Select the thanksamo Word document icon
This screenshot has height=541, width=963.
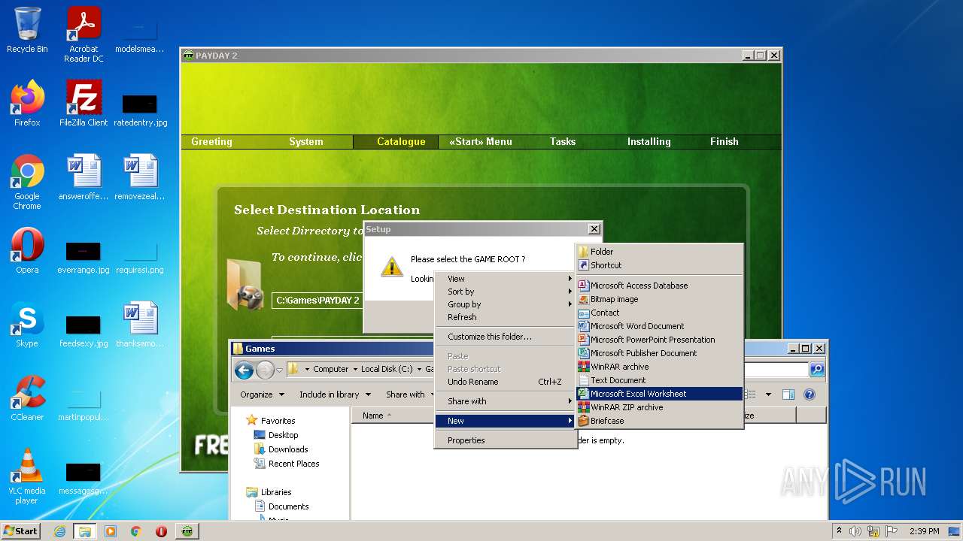pos(140,325)
